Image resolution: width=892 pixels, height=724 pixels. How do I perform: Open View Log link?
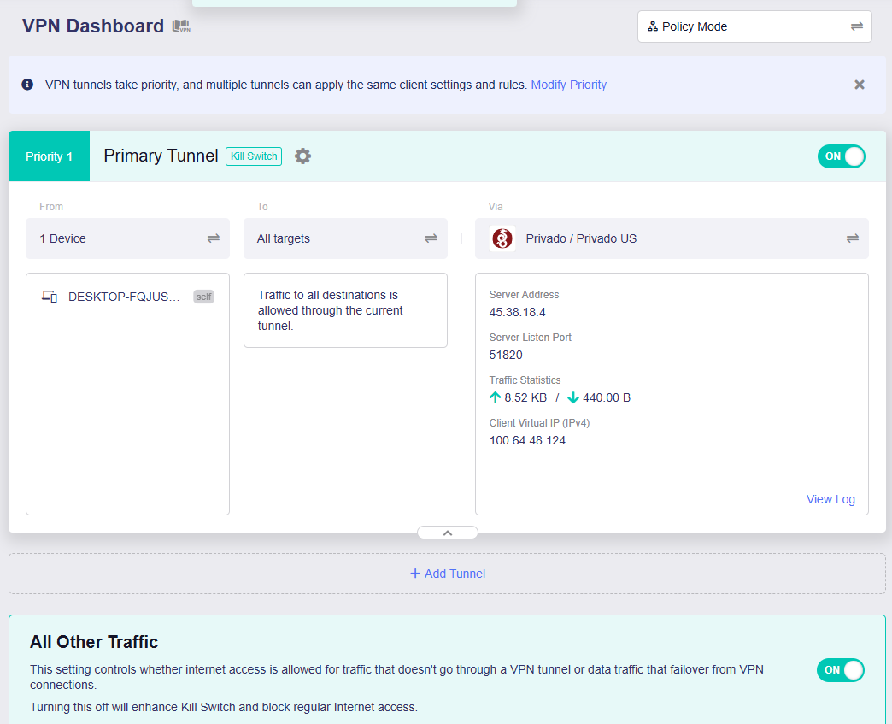[830, 499]
